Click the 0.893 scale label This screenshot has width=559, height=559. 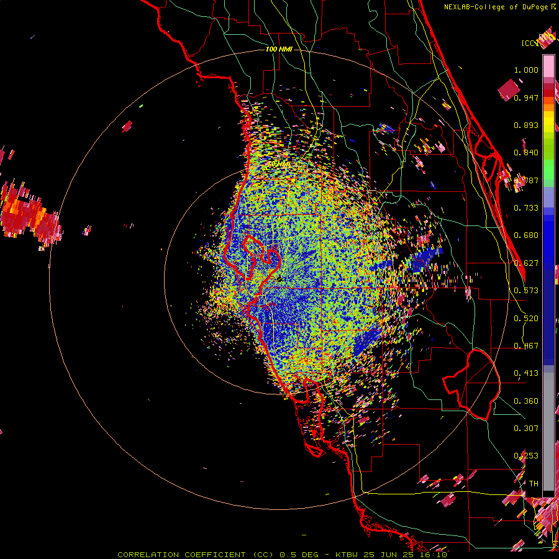[526, 125]
